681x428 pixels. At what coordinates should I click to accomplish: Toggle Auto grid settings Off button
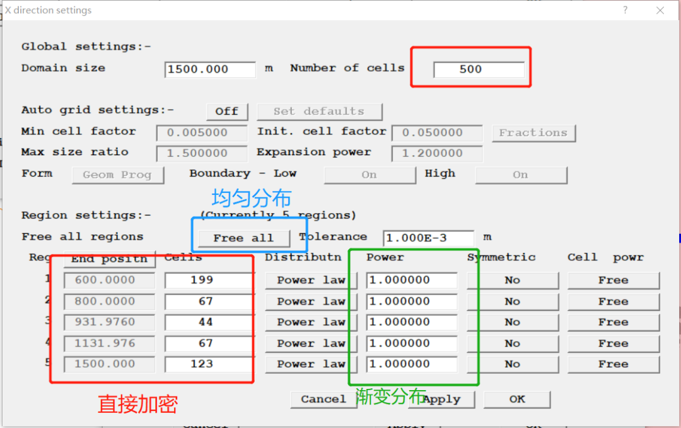pyautogui.click(x=227, y=112)
